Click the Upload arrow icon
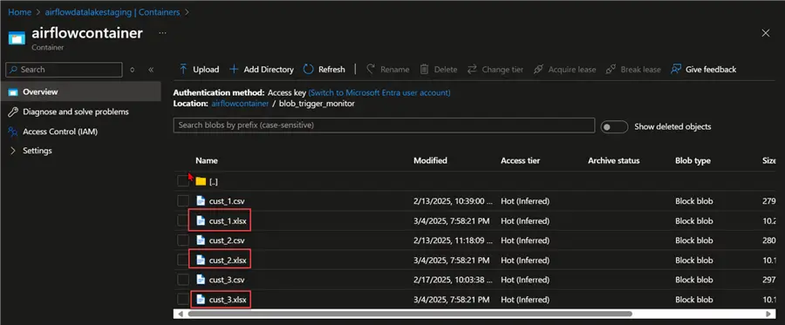785x325 pixels. (183, 69)
